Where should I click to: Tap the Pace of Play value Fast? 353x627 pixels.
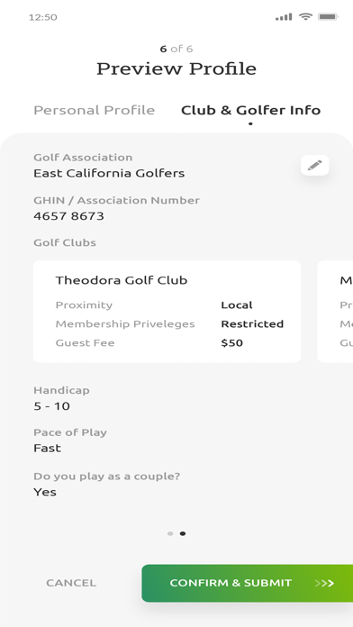click(47, 449)
